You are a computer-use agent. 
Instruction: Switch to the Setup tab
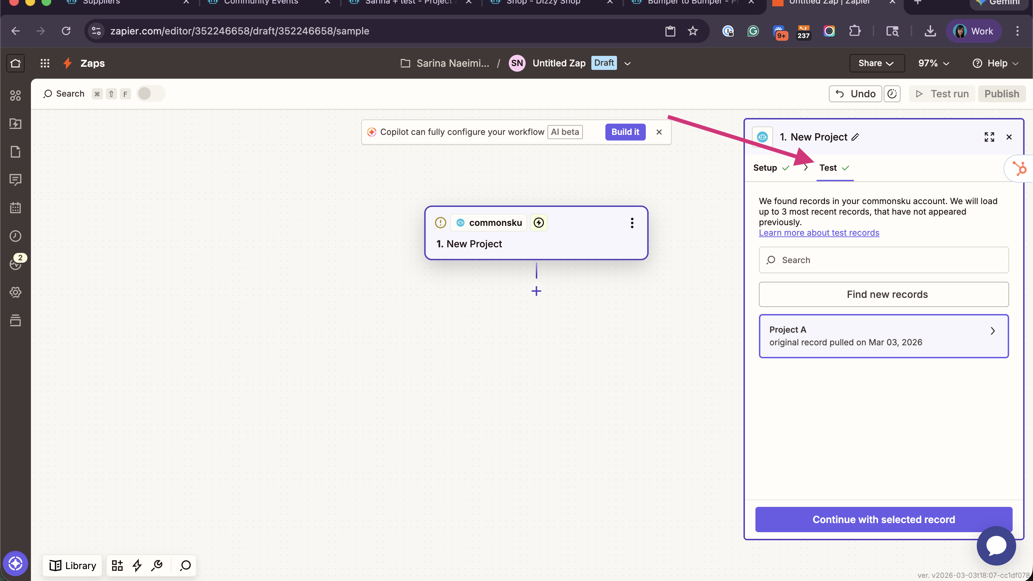click(x=771, y=168)
